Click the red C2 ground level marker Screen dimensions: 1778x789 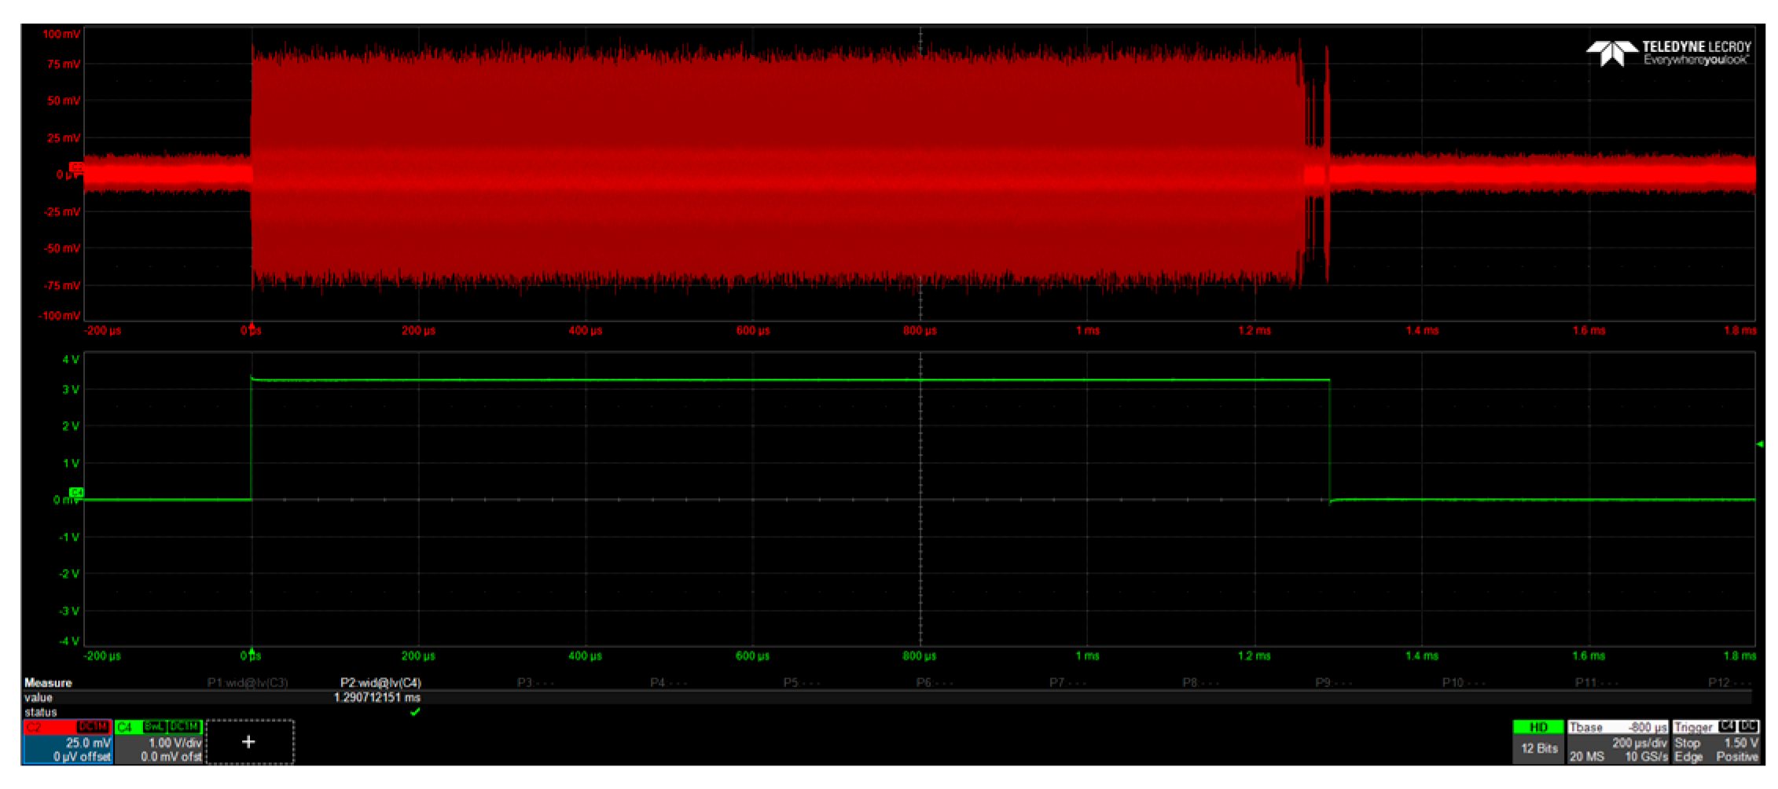tap(76, 167)
